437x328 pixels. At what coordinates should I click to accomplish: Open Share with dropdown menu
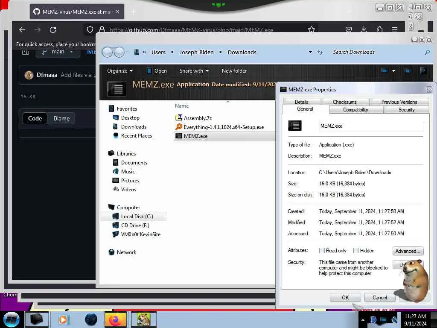pos(194,71)
